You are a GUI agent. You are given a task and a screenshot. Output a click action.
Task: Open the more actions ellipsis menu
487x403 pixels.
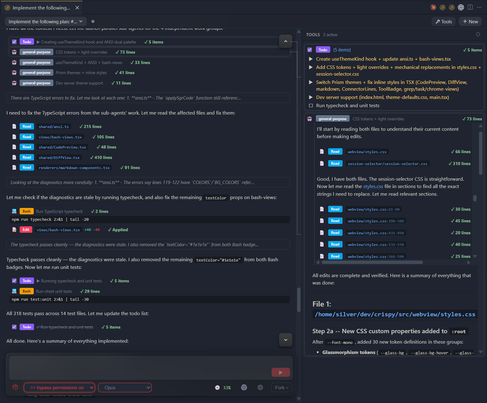(479, 7)
